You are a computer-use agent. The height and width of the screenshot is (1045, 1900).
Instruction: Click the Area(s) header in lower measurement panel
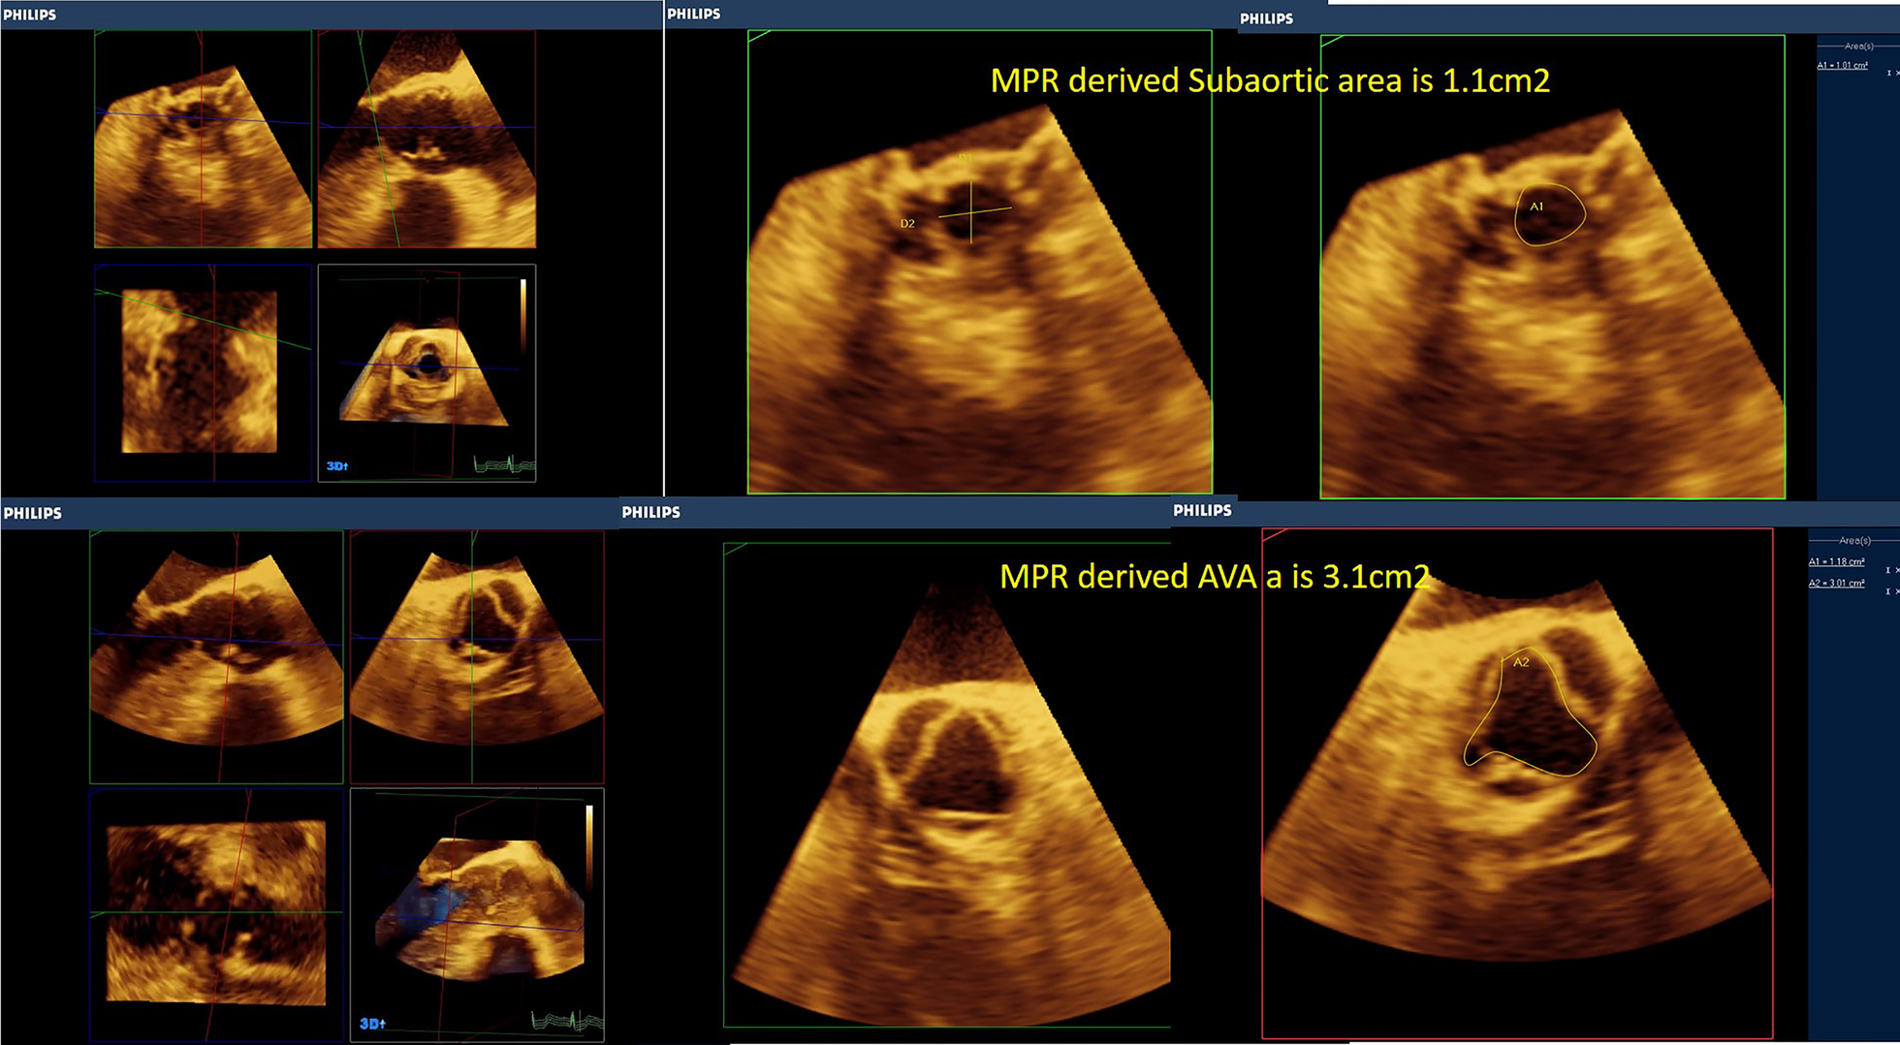point(1854,541)
